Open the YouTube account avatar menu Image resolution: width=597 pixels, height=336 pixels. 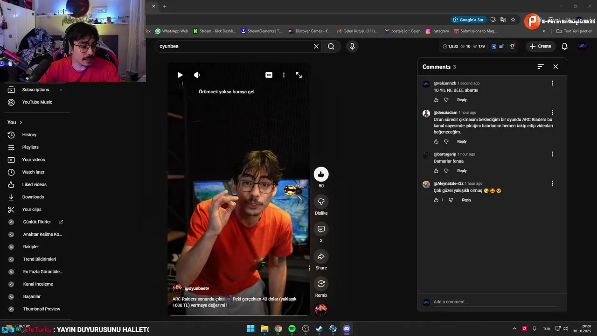point(583,46)
